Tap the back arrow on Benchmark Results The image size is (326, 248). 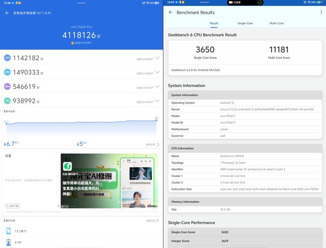170,12
